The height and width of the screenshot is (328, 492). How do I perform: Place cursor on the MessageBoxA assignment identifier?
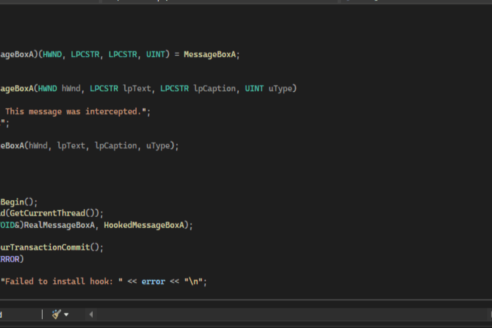pos(210,54)
